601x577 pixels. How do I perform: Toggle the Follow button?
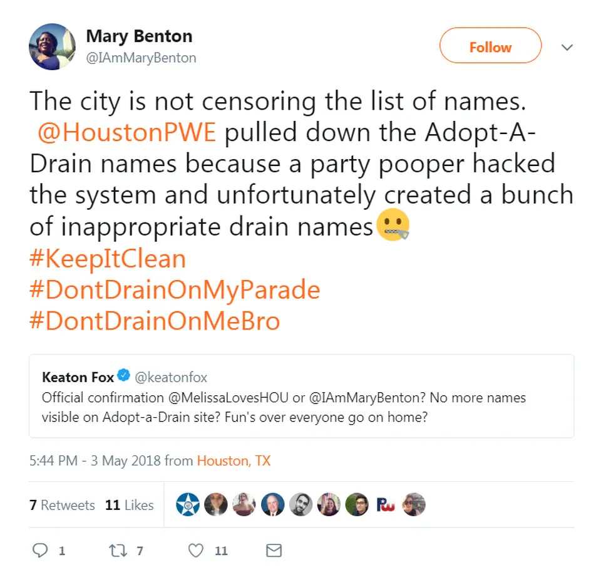click(x=490, y=47)
